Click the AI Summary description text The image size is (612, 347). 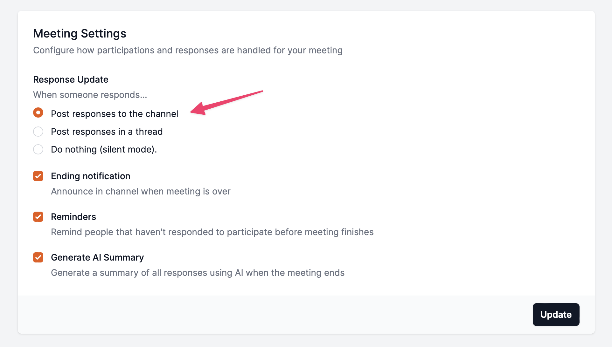(198, 272)
